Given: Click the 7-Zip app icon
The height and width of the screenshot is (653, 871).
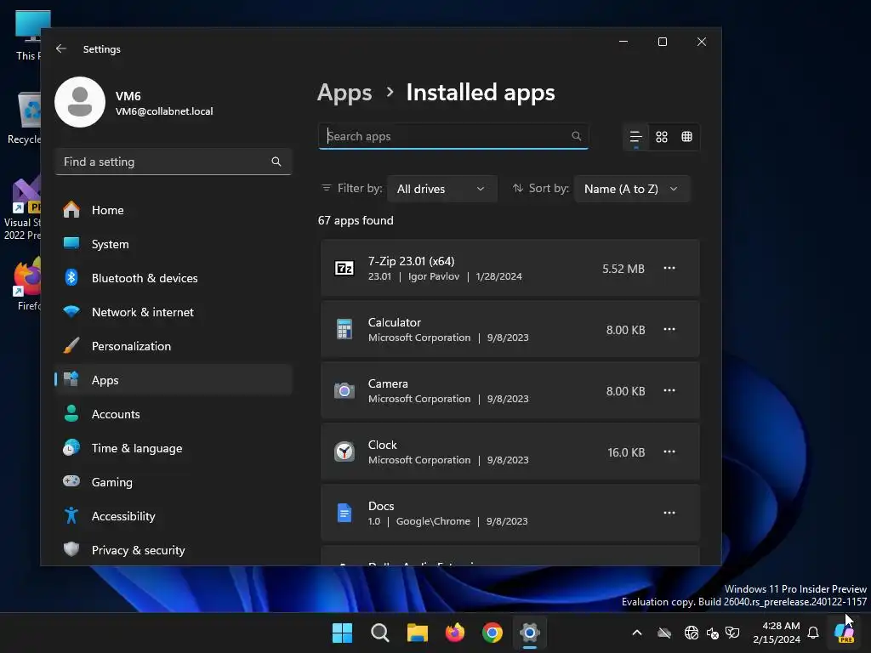Looking at the screenshot, I should [344, 268].
